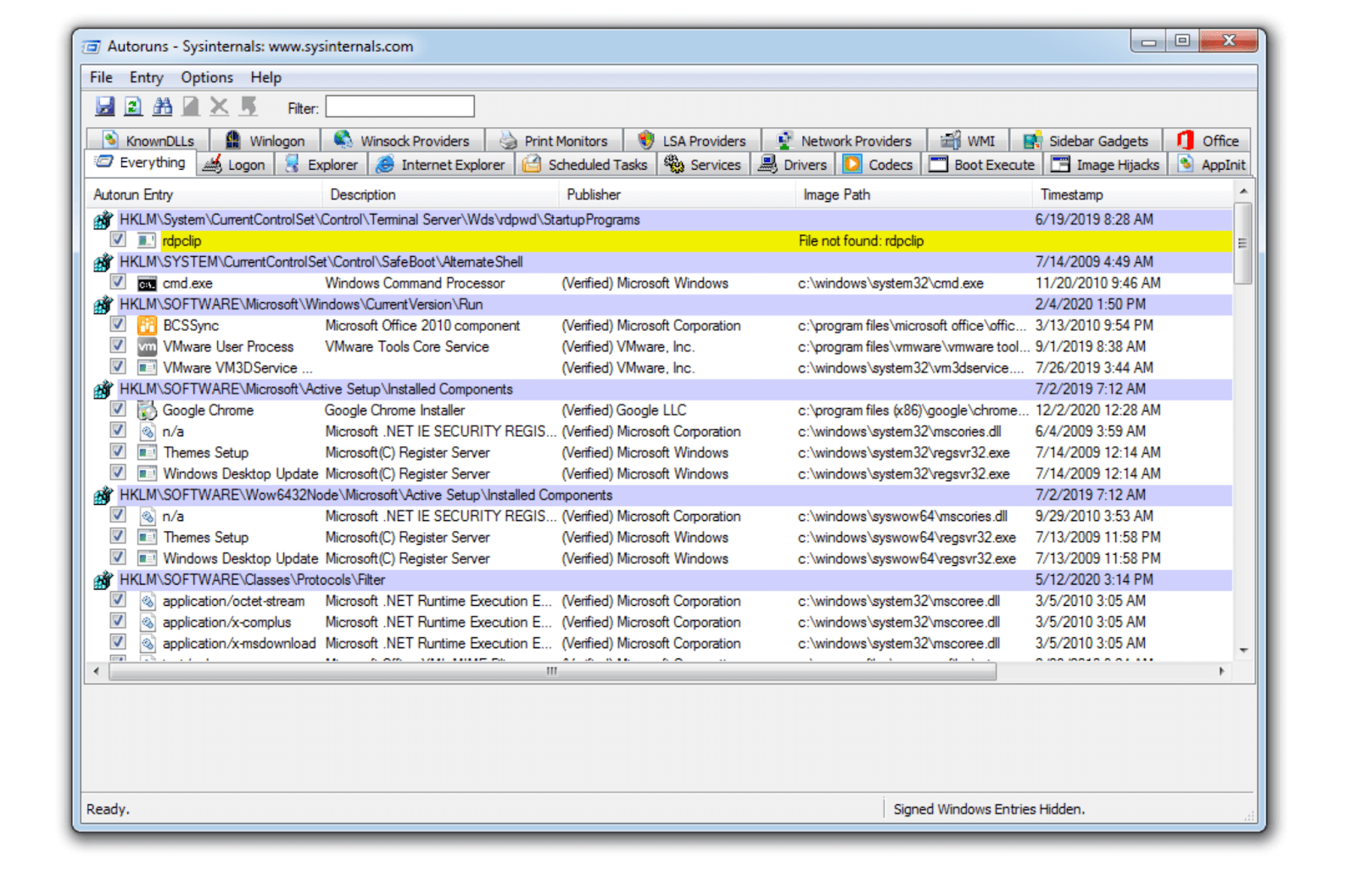Image resolution: width=1357 pixels, height=873 pixels.
Task: Click the cmd.exe entry icon
Action: [147, 283]
